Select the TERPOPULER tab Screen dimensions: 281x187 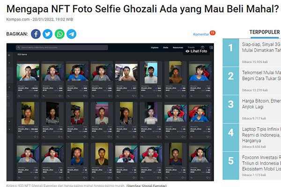pyautogui.click(x=265, y=32)
